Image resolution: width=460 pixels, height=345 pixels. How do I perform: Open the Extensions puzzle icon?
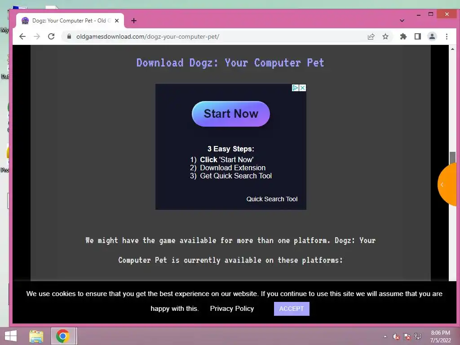(403, 36)
